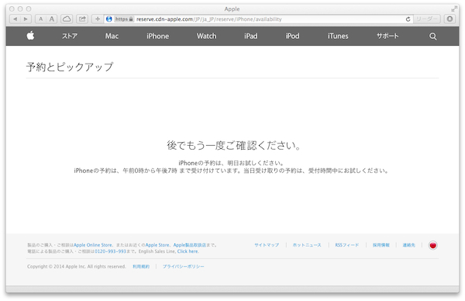Follow the Apple Store footer link

(x=157, y=245)
